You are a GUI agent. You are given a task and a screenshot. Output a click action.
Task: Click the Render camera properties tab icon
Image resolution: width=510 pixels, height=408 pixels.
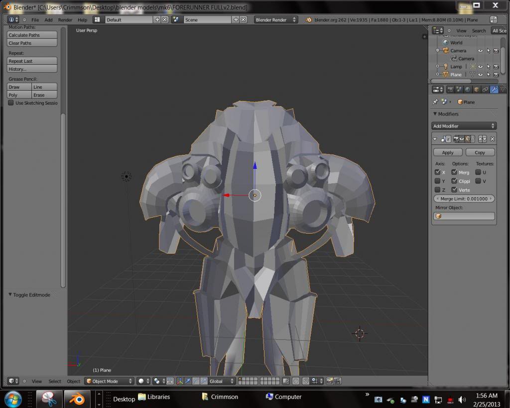point(450,90)
